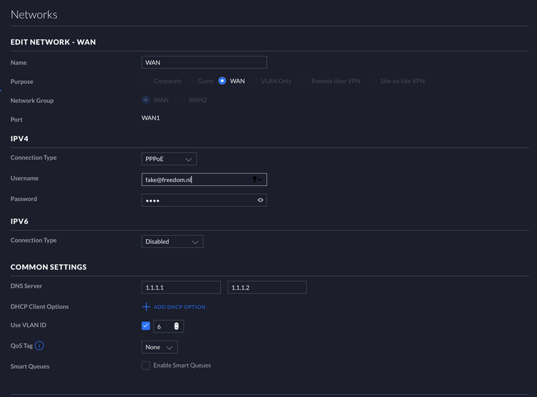Select the WAN purpose radio button

(222, 81)
